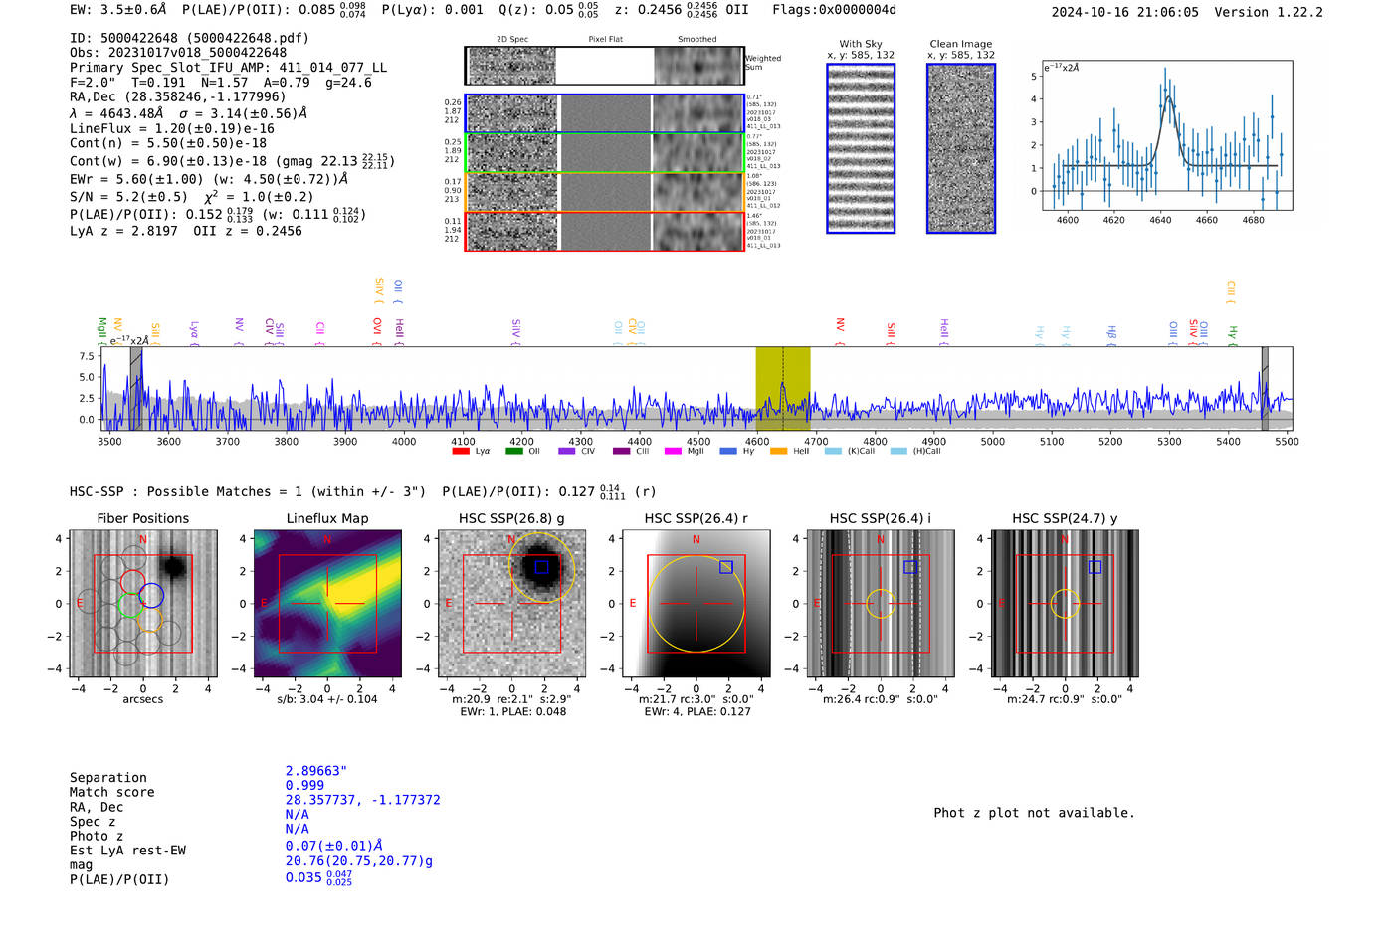
Task: Select the Weighted Sum 2D spectrum row
Action: pyautogui.click(x=605, y=66)
